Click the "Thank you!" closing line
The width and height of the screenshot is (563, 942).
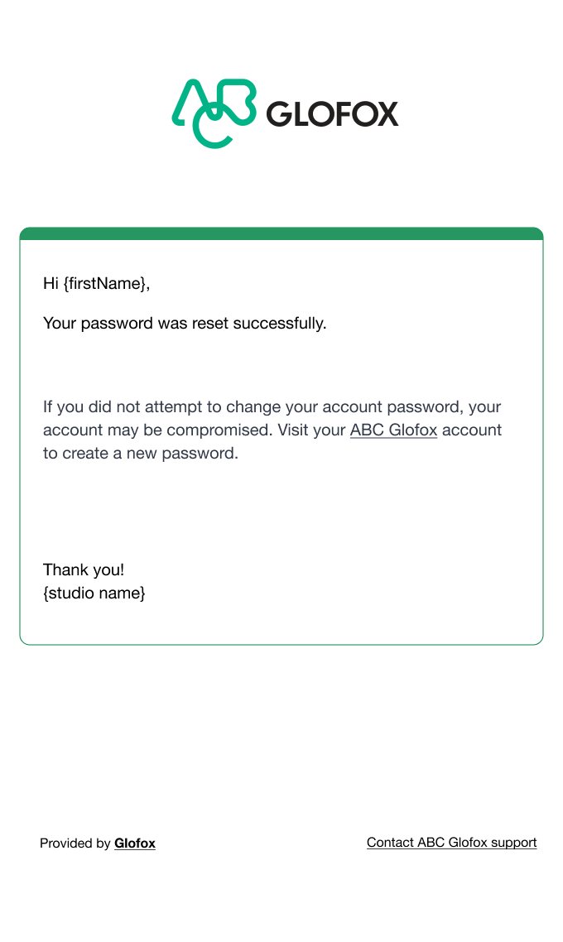pos(84,570)
